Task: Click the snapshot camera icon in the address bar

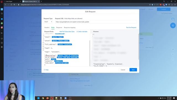Action: (x=150, y=5)
